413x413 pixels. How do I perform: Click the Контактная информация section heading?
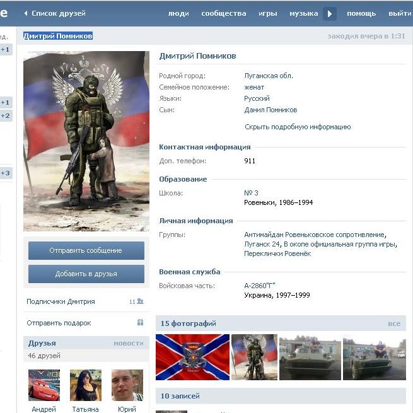(205, 147)
